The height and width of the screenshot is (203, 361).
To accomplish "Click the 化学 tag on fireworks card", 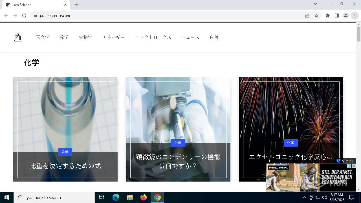I will tap(291, 143).
